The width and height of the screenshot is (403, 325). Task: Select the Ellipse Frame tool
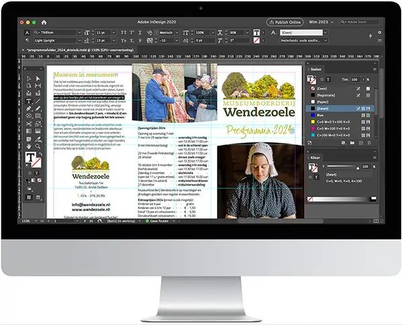[x=28, y=116]
